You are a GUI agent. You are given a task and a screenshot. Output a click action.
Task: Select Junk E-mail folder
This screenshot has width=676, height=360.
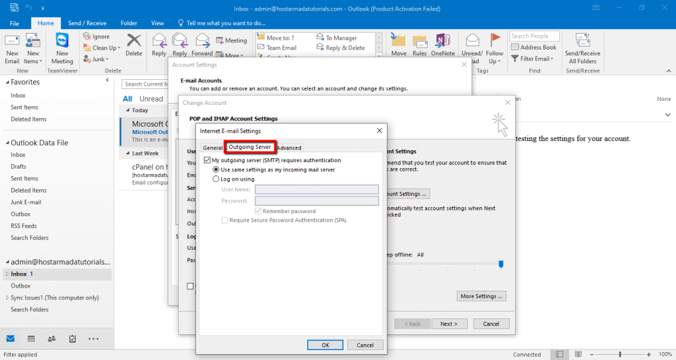[x=26, y=202]
